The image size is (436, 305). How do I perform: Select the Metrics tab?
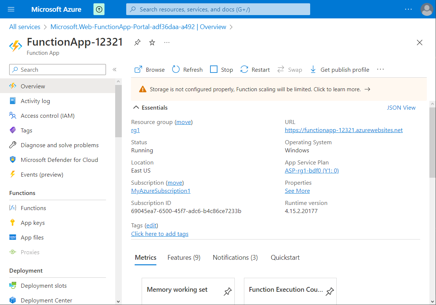(146, 258)
